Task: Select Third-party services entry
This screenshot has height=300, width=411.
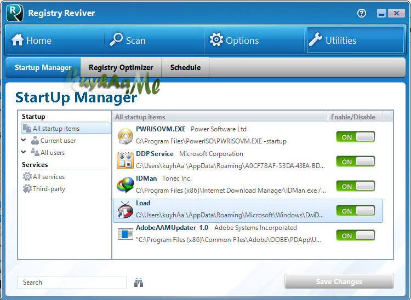Action: [x=49, y=189]
